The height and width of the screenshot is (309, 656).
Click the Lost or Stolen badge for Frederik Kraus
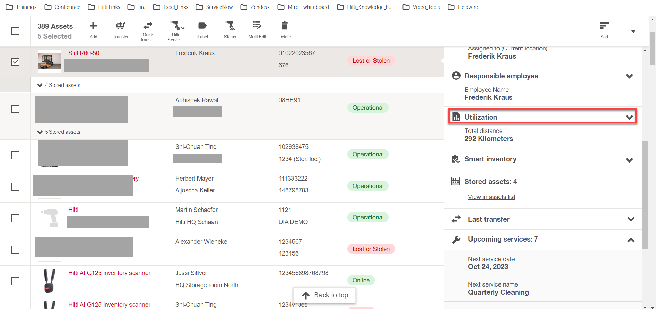pyautogui.click(x=371, y=61)
